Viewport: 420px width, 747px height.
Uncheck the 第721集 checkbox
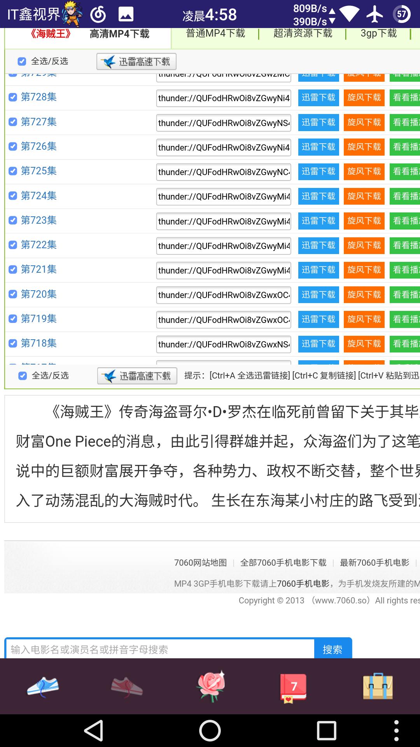point(13,269)
